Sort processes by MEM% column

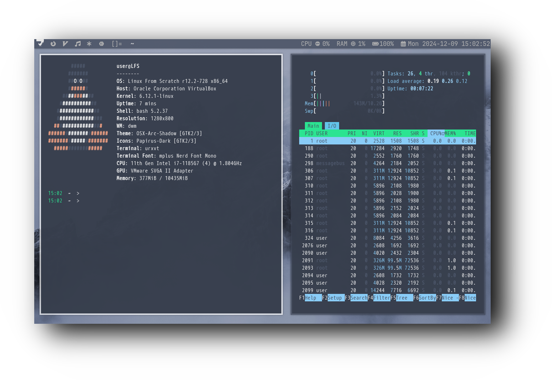pyautogui.click(x=450, y=133)
